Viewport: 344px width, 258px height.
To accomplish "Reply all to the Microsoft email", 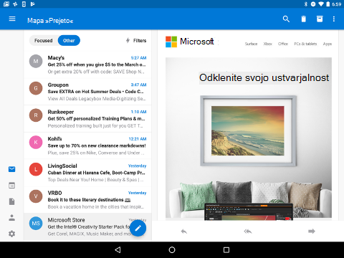I will pyautogui.click(x=248, y=231).
